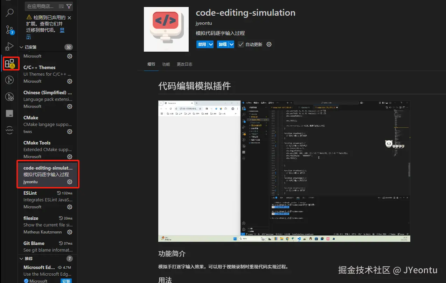
Task: Click the 7 recommended count badge
Action: 69,259
